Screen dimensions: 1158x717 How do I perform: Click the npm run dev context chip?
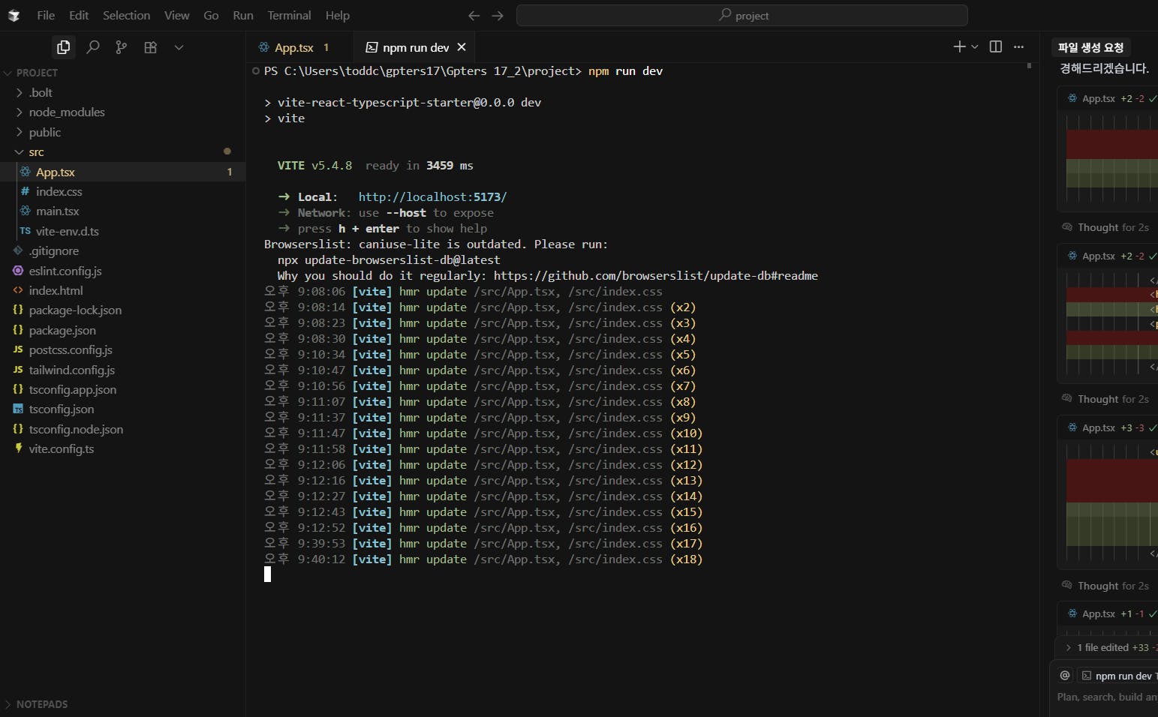(x=1119, y=676)
